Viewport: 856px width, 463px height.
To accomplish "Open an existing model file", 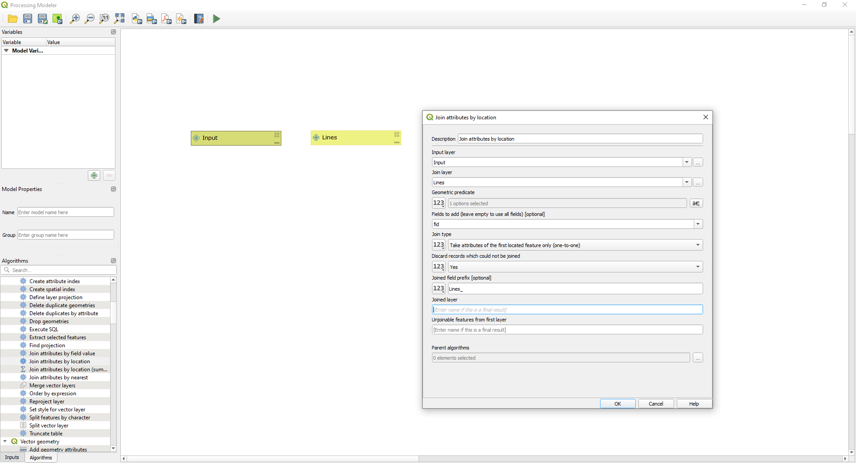I will [x=12, y=19].
